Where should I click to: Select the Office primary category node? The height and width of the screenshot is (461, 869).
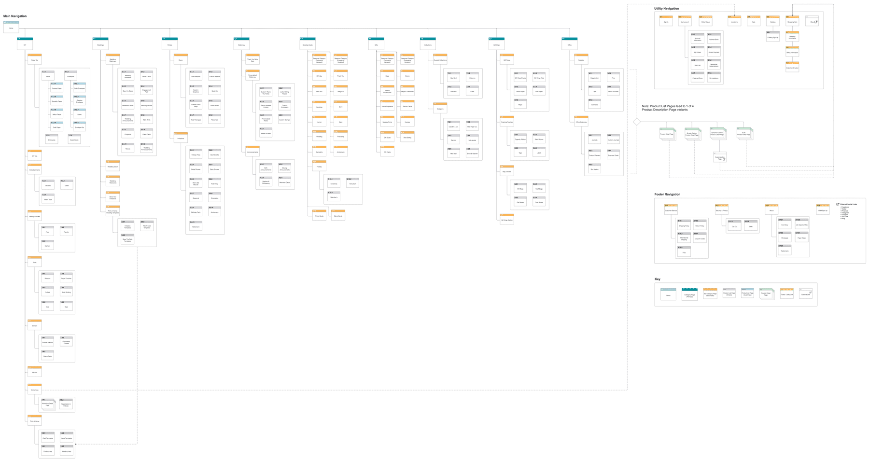pos(570,43)
